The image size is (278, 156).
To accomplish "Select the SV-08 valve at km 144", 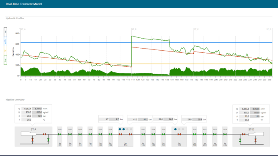I will 153,134.
